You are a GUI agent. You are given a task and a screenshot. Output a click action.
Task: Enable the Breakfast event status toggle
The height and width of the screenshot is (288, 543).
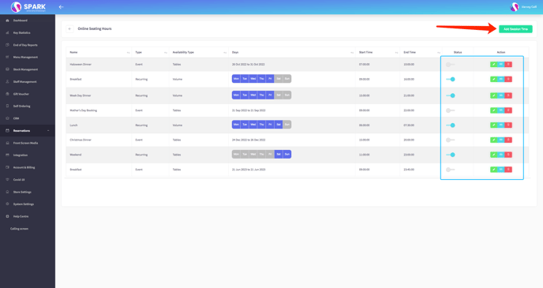tap(450, 170)
